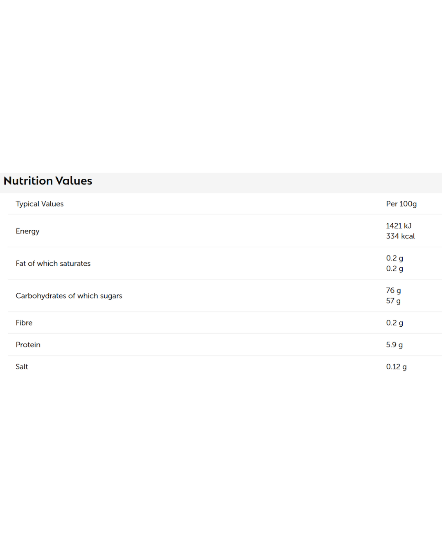Select the Typical Values column header
The image size is (442, 552).
(40, 204)
